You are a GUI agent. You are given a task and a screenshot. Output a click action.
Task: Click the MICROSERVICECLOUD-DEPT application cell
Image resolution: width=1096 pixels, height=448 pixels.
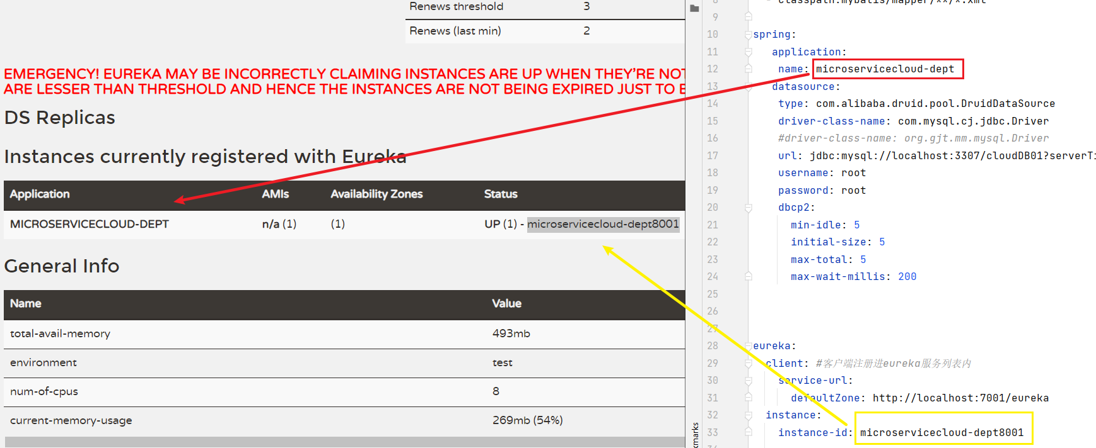point(90,224)
